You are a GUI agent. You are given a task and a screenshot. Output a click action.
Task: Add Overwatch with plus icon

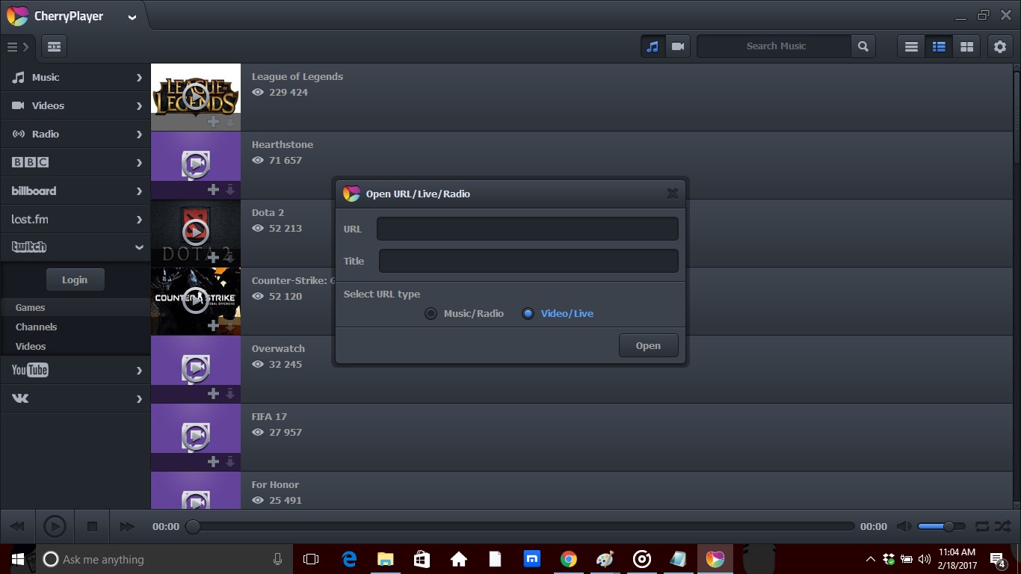(213, 393)
